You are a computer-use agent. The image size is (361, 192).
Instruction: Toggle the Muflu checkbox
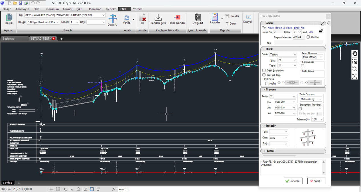[x=267, y=84]
